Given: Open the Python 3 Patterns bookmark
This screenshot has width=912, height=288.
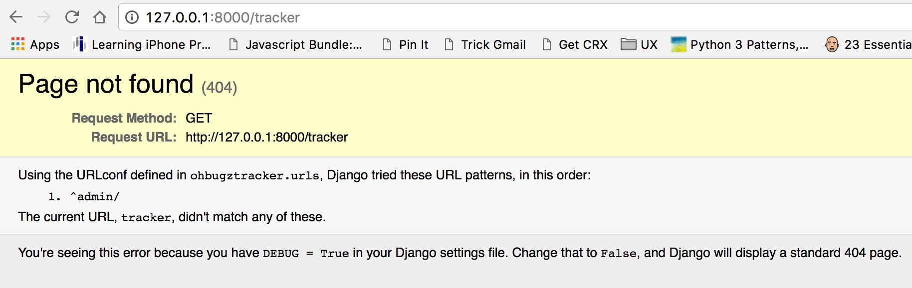Looking at the screenshot, I should 748,44.
